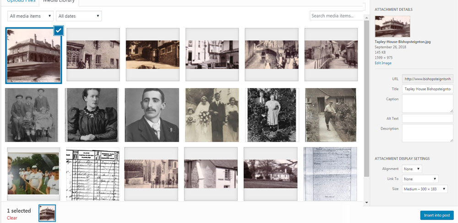
Task: Click the ATTACHMENT DETAILS heading
Action: click(393, 10)
